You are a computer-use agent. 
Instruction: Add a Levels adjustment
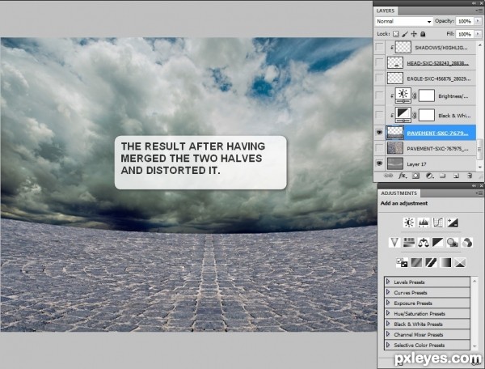[423, 223]
